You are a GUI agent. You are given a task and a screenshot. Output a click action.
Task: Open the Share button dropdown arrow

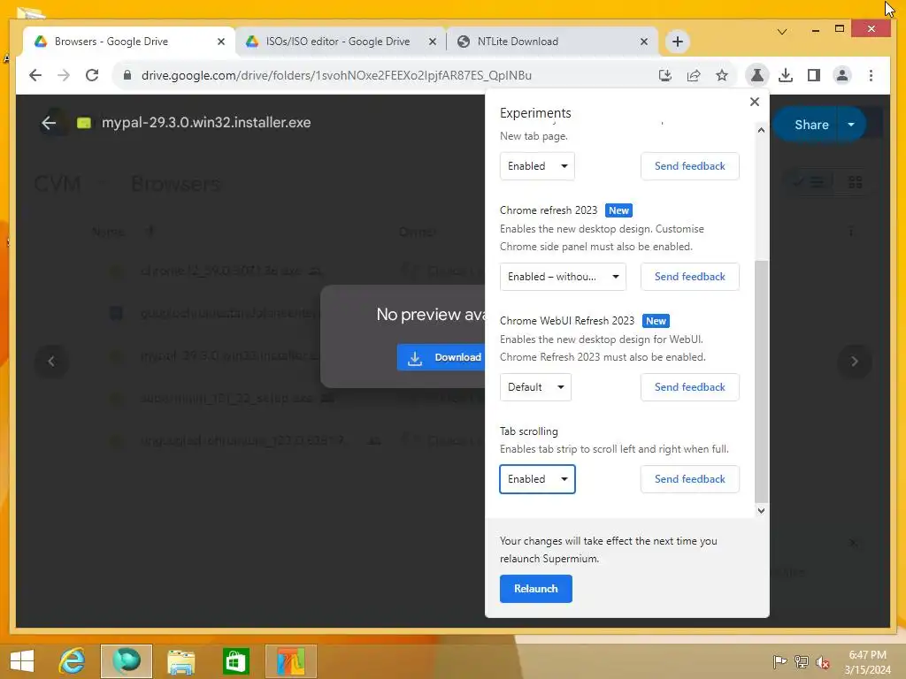[x=851, y=125]
